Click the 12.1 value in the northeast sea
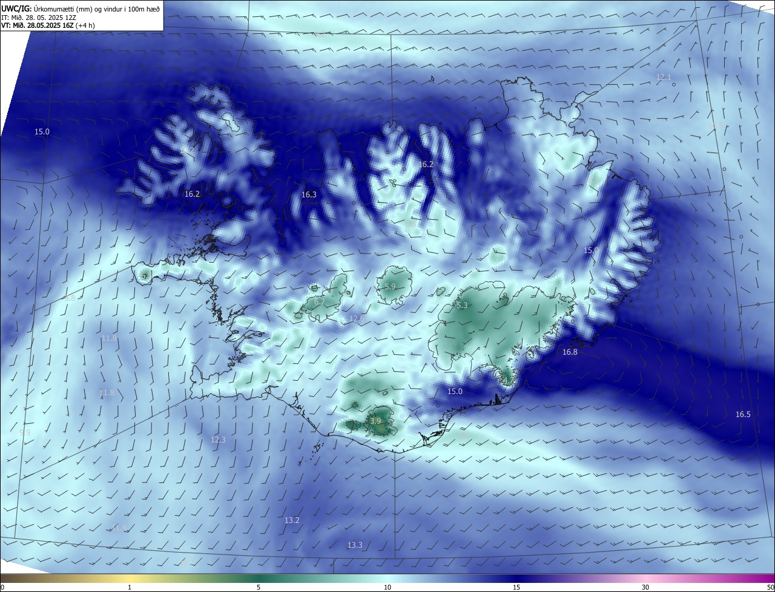Screen dimensions: 775x592 (x=664, y=77)
